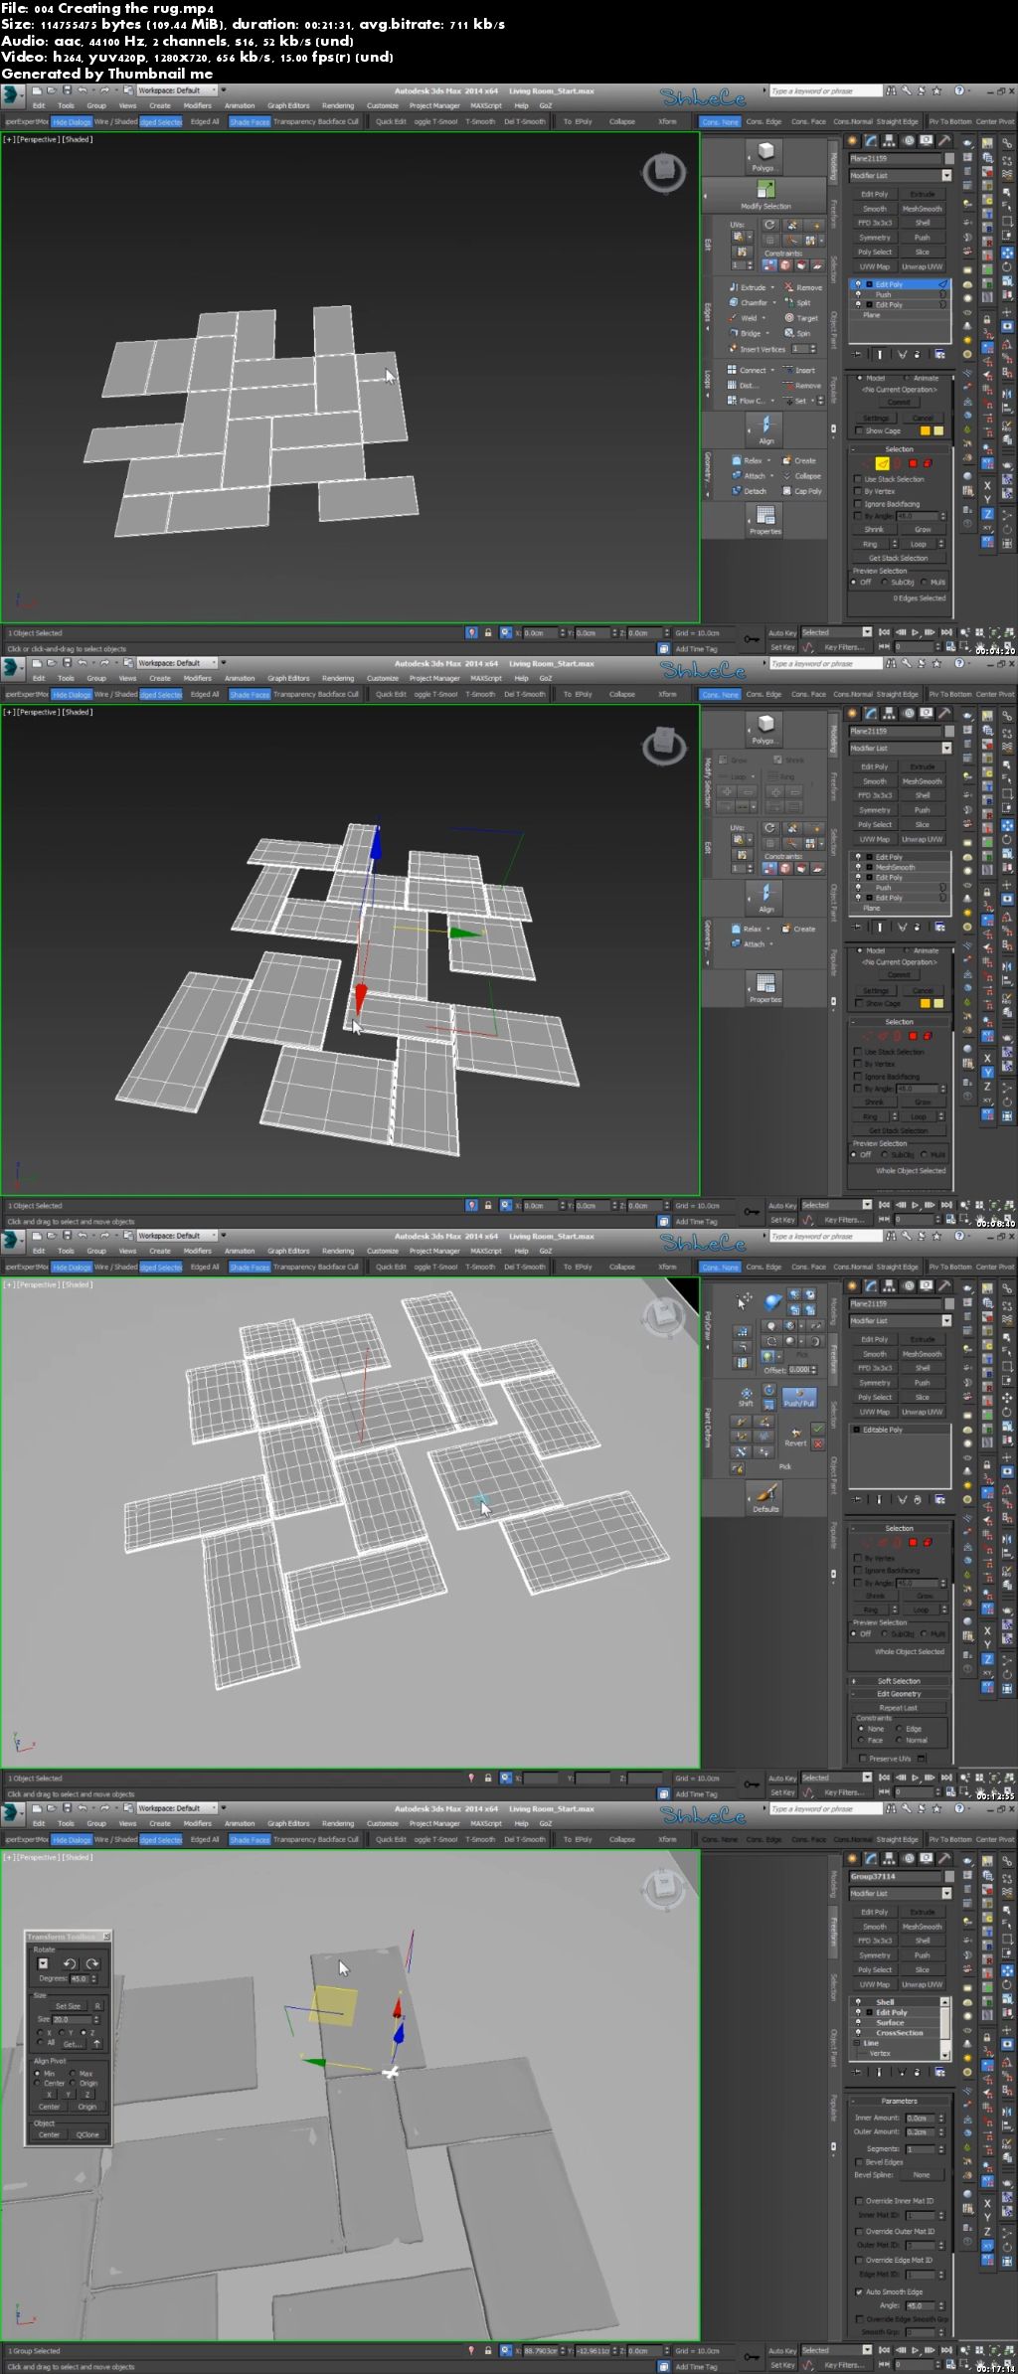
Task: In the third frame, select the Shift tool
Action: (x=745, y=1396)
